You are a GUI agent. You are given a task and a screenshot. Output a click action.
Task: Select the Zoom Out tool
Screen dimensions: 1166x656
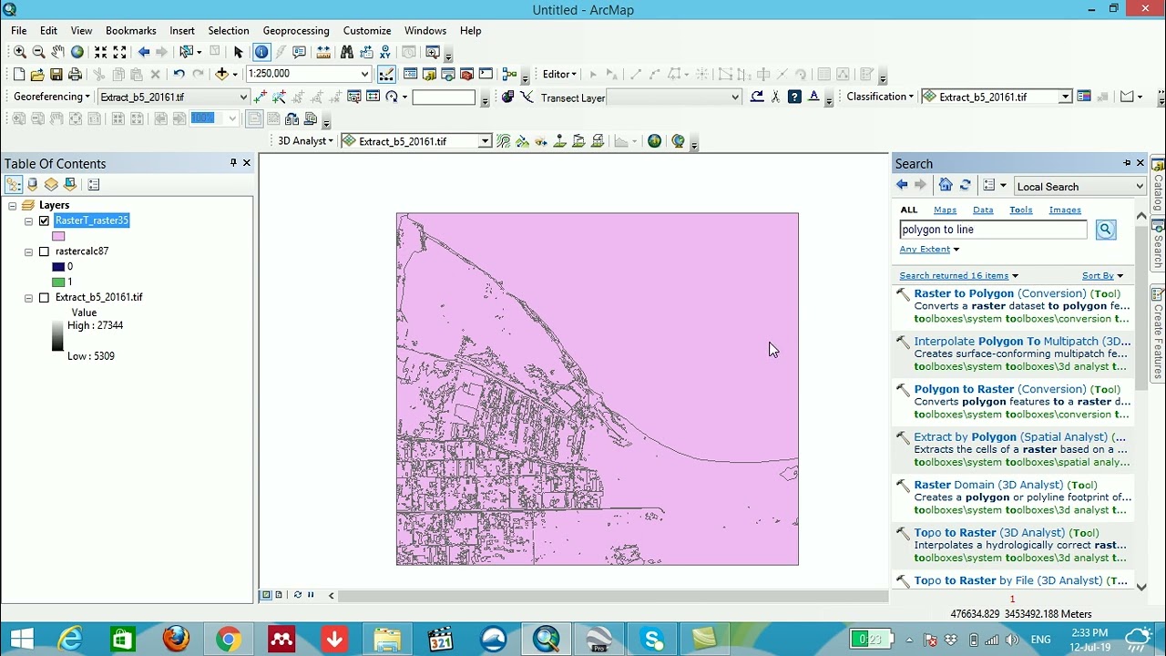[38, 52]
